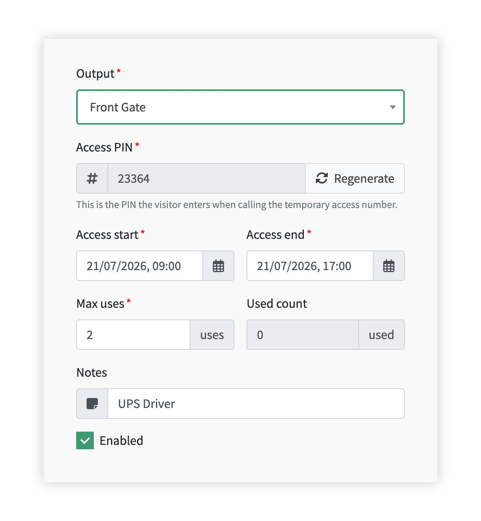This screenshot has width=481, height=521.
Task: Focus the Access end date field
Action: click(x=310, y=266)
